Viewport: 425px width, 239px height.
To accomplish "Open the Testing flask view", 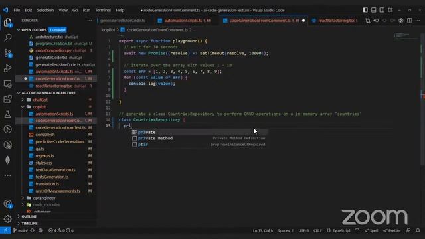I will [x=7, y=114].
